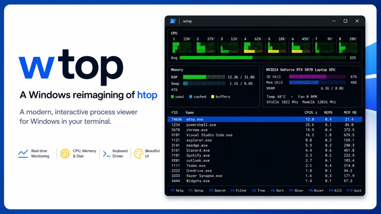Image resolution: width=381 pixels, height=214 pixels.
Task: Select the Visual Studio Code.exe row
Action: [x=265, y=135]
